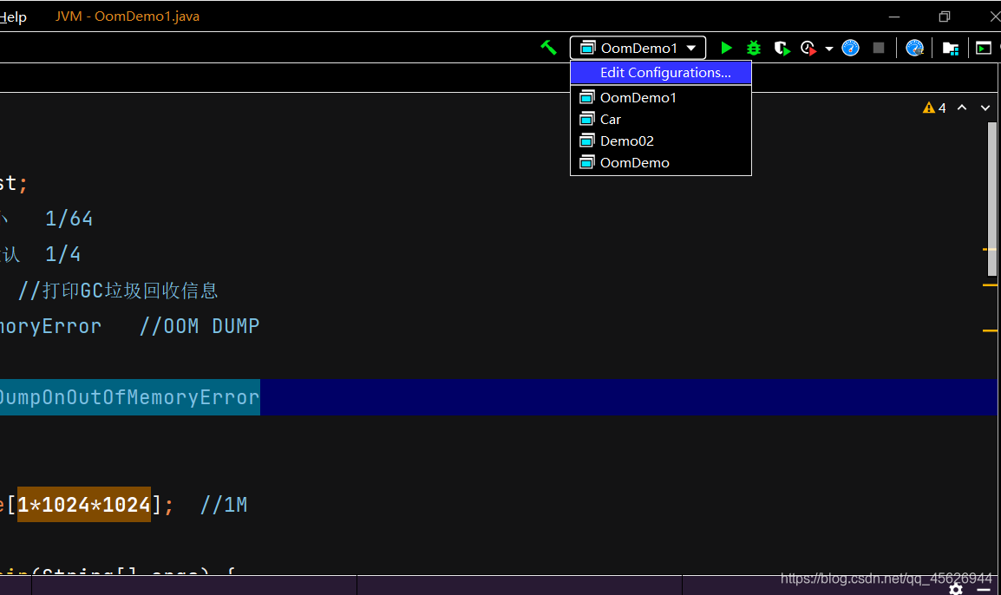Click the //1M comment
Screen dimensions: 1001x595
[224, 505]
